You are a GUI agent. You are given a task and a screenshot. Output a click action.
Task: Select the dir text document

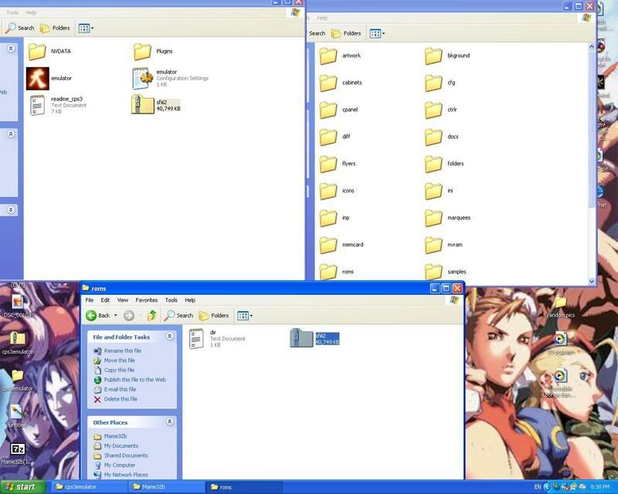click(197, 337)
